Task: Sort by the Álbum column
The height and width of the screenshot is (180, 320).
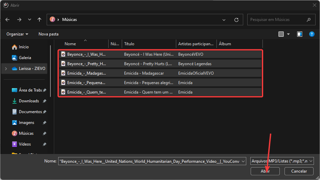Action: (225, 44)
